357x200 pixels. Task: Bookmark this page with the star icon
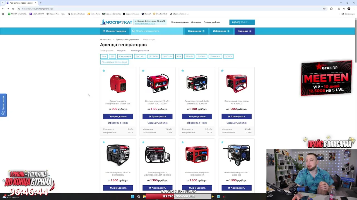coord(324,9)
